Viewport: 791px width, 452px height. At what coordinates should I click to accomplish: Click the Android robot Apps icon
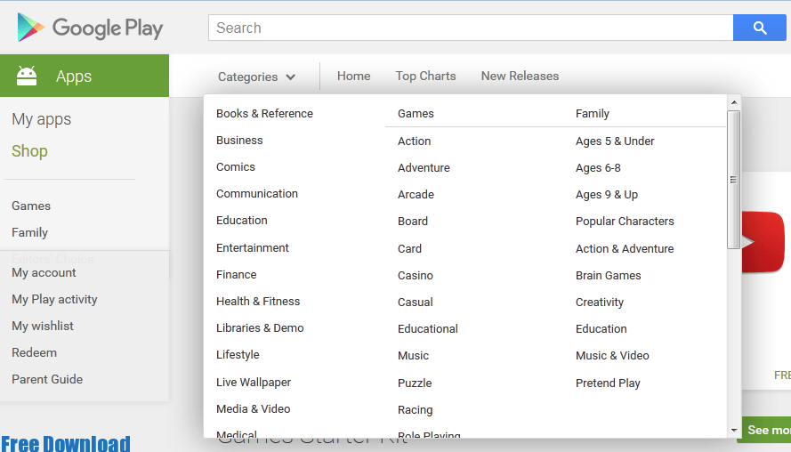coord(27,76)
